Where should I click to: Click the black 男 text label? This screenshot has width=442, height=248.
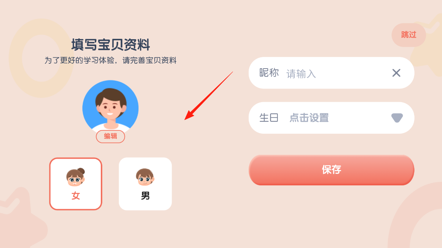145,196
